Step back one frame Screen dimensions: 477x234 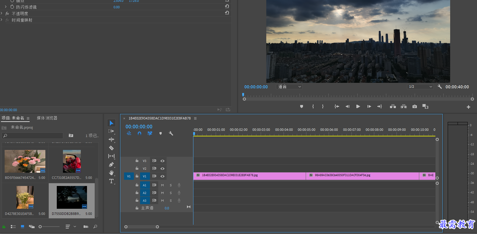pos(347,107)
